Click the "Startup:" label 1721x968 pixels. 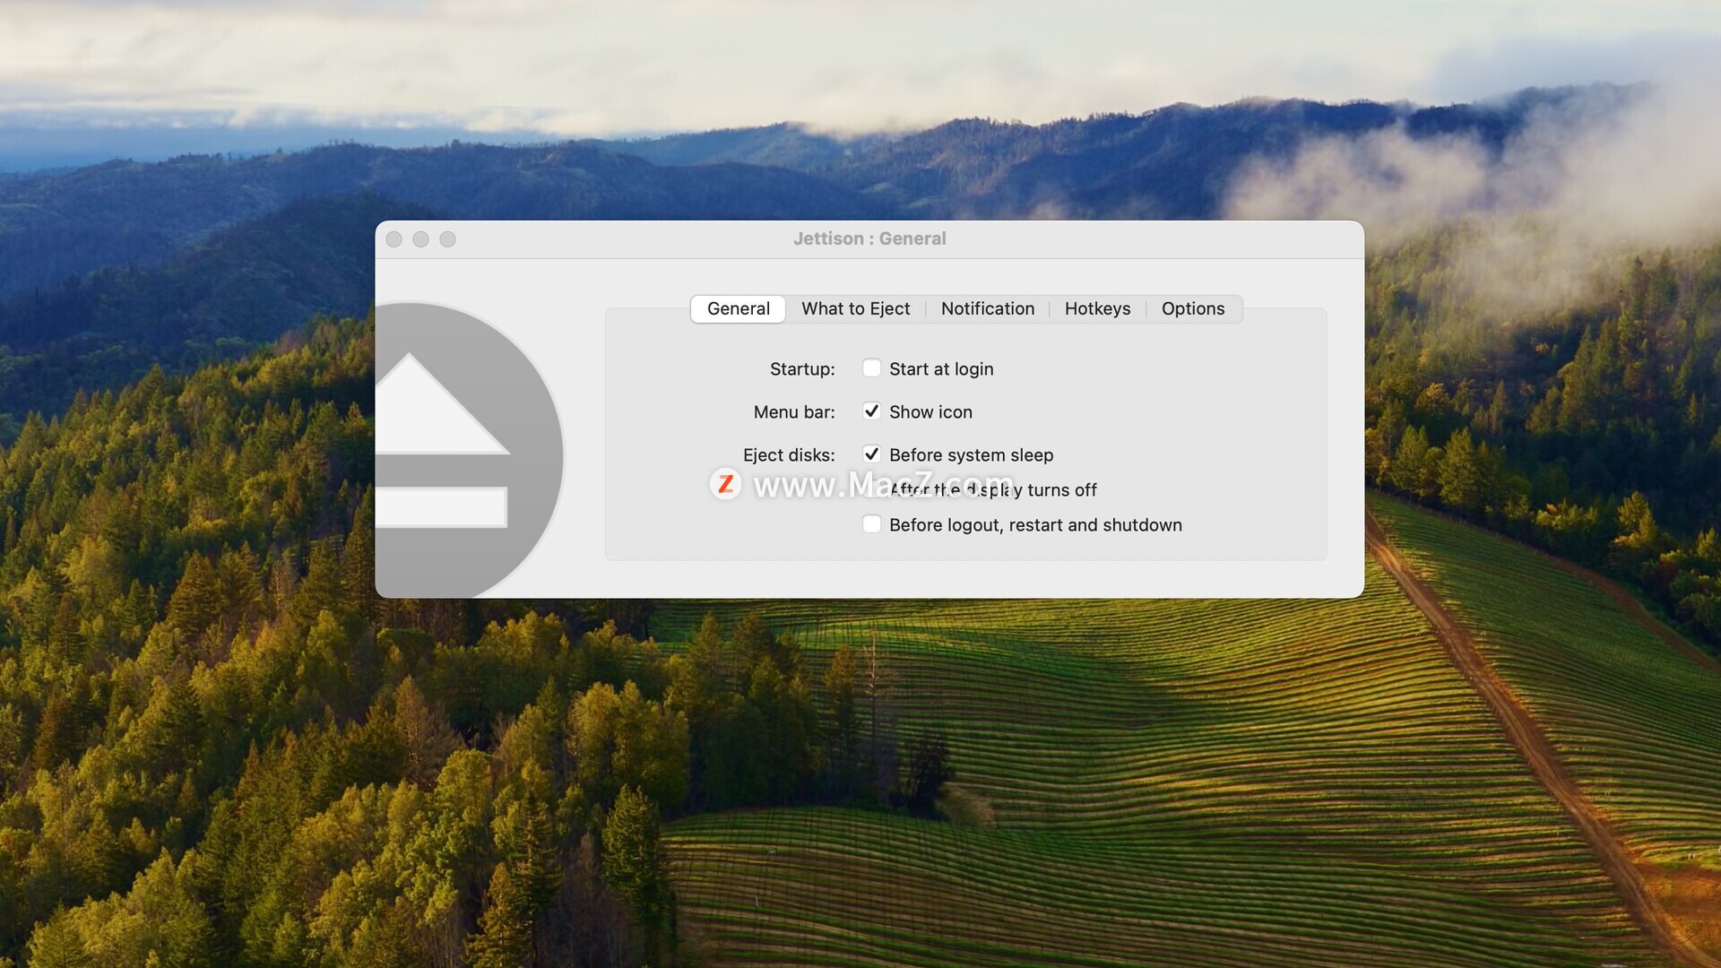click(x=802, y=369)
